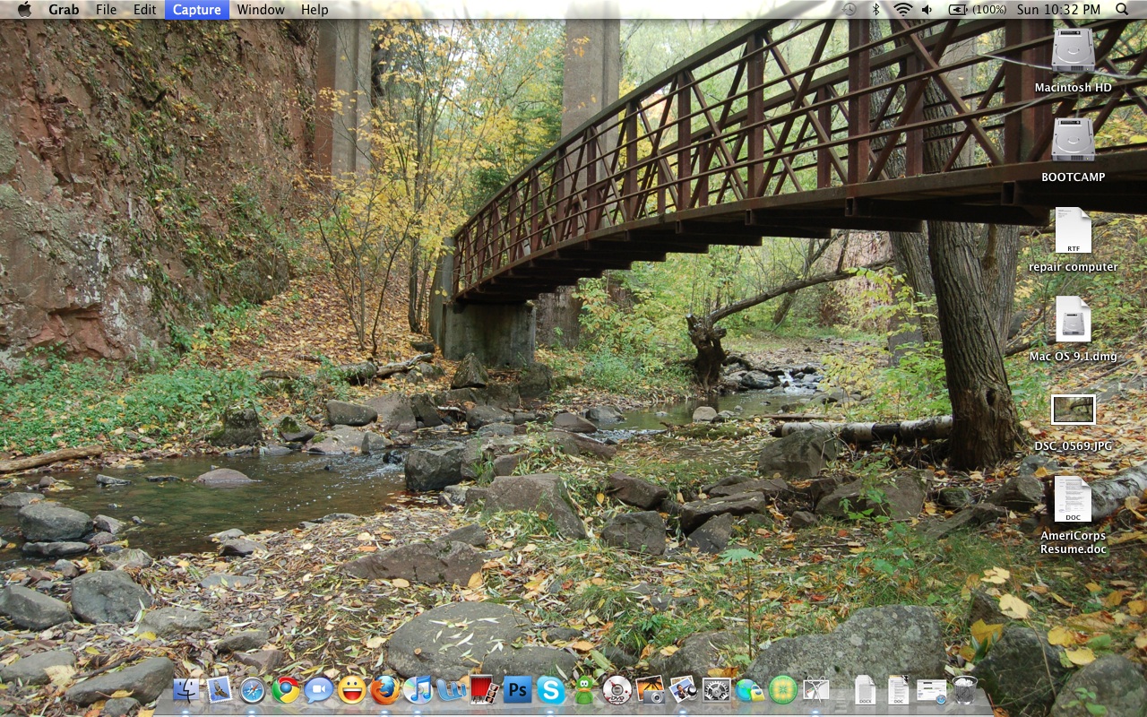Open Photoshop Ps icon in Dock

click(x=518, y=689)
